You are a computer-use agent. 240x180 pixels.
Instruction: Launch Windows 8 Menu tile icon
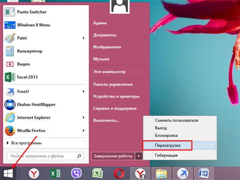point(10,25)
